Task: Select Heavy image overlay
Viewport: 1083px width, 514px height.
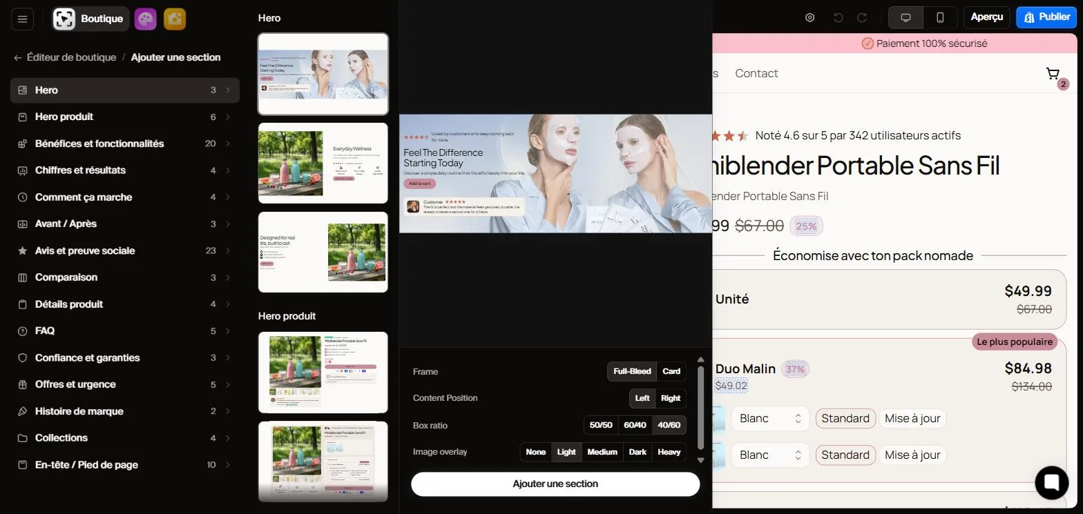Action: click(669, 452)
